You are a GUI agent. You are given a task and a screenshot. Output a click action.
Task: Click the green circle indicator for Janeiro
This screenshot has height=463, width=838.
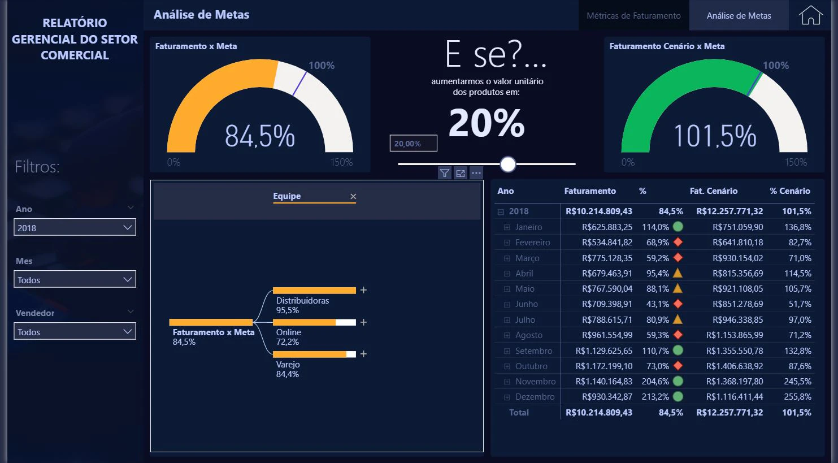tap(678, 227)
